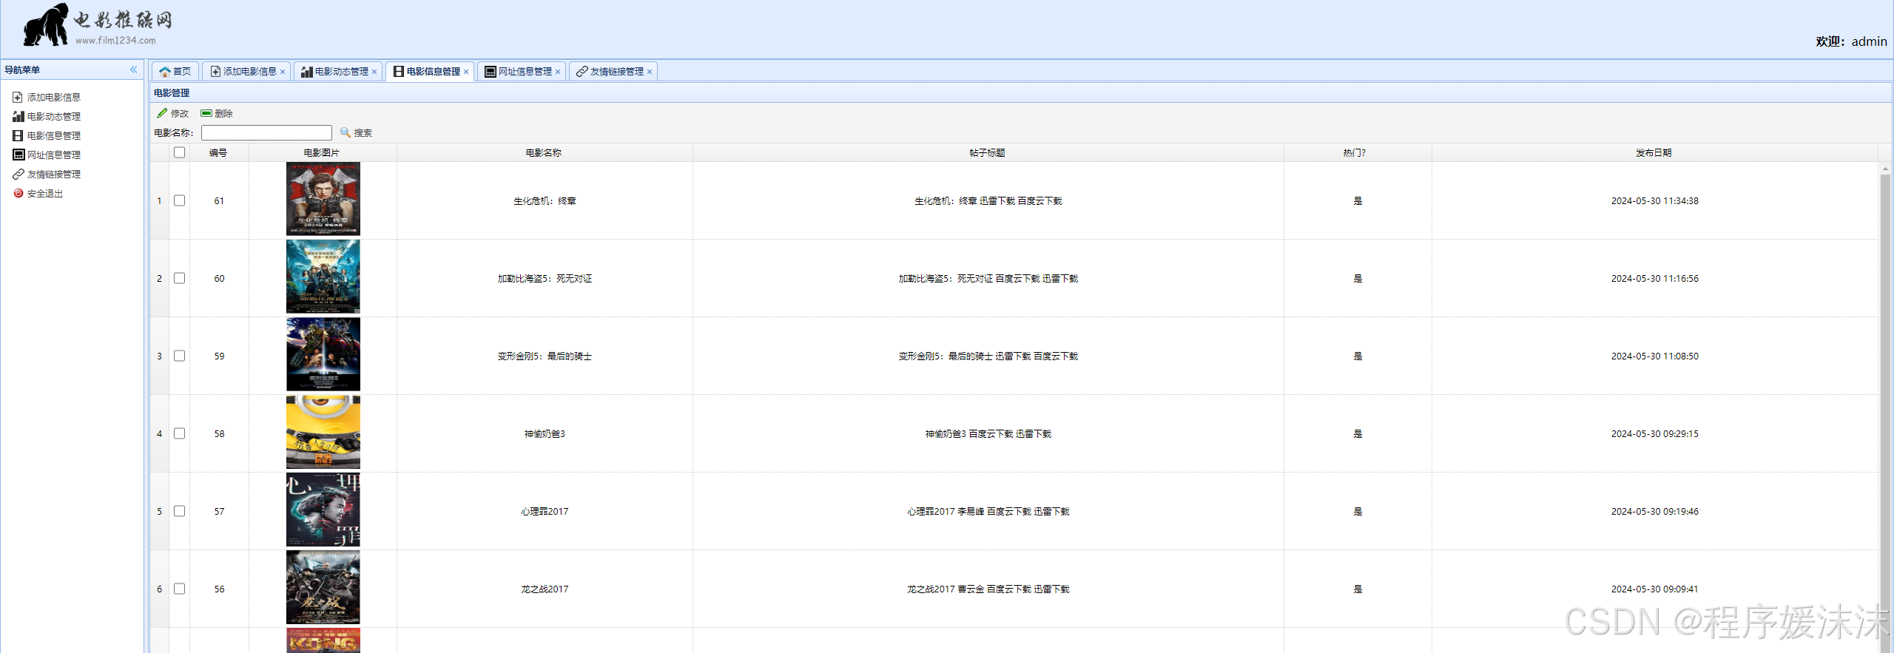Click the 欢迎：admin user label
Screen dimensions: 1894x653
point(1851,41)
